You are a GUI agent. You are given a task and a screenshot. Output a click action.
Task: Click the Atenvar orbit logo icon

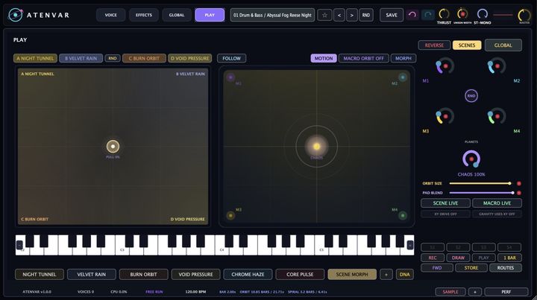(x=16, y=15)
